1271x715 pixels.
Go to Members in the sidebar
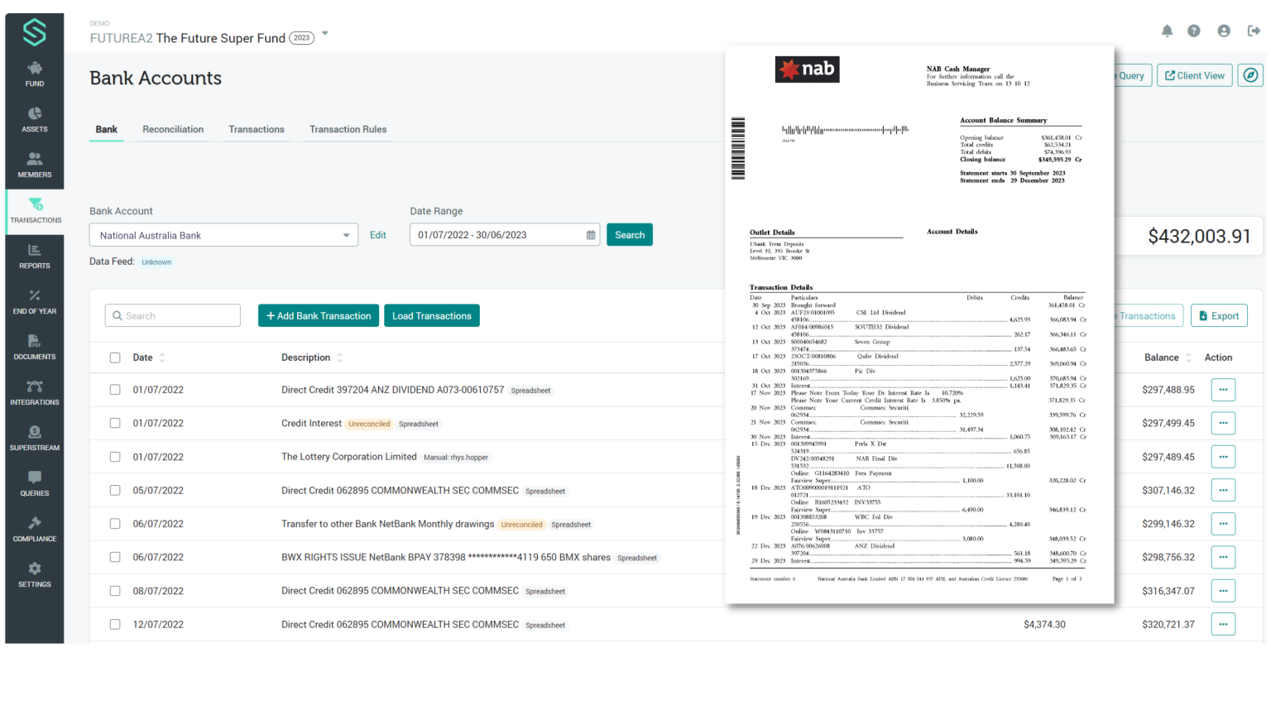pyautogui.click(x=35, y=164)
